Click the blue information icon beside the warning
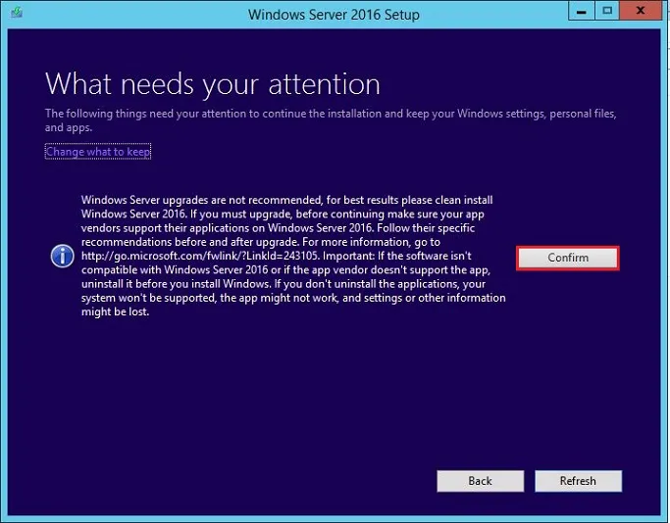670x523 pixels. tap(63, 256)
